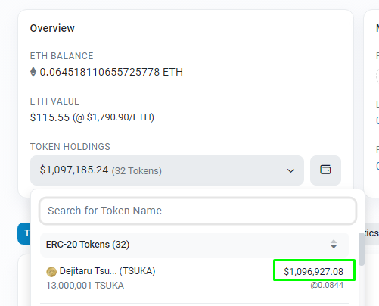Select the $115.55 ETH value text
The height and width of the screenshot is (306, 379).
(x=50, y=117)
